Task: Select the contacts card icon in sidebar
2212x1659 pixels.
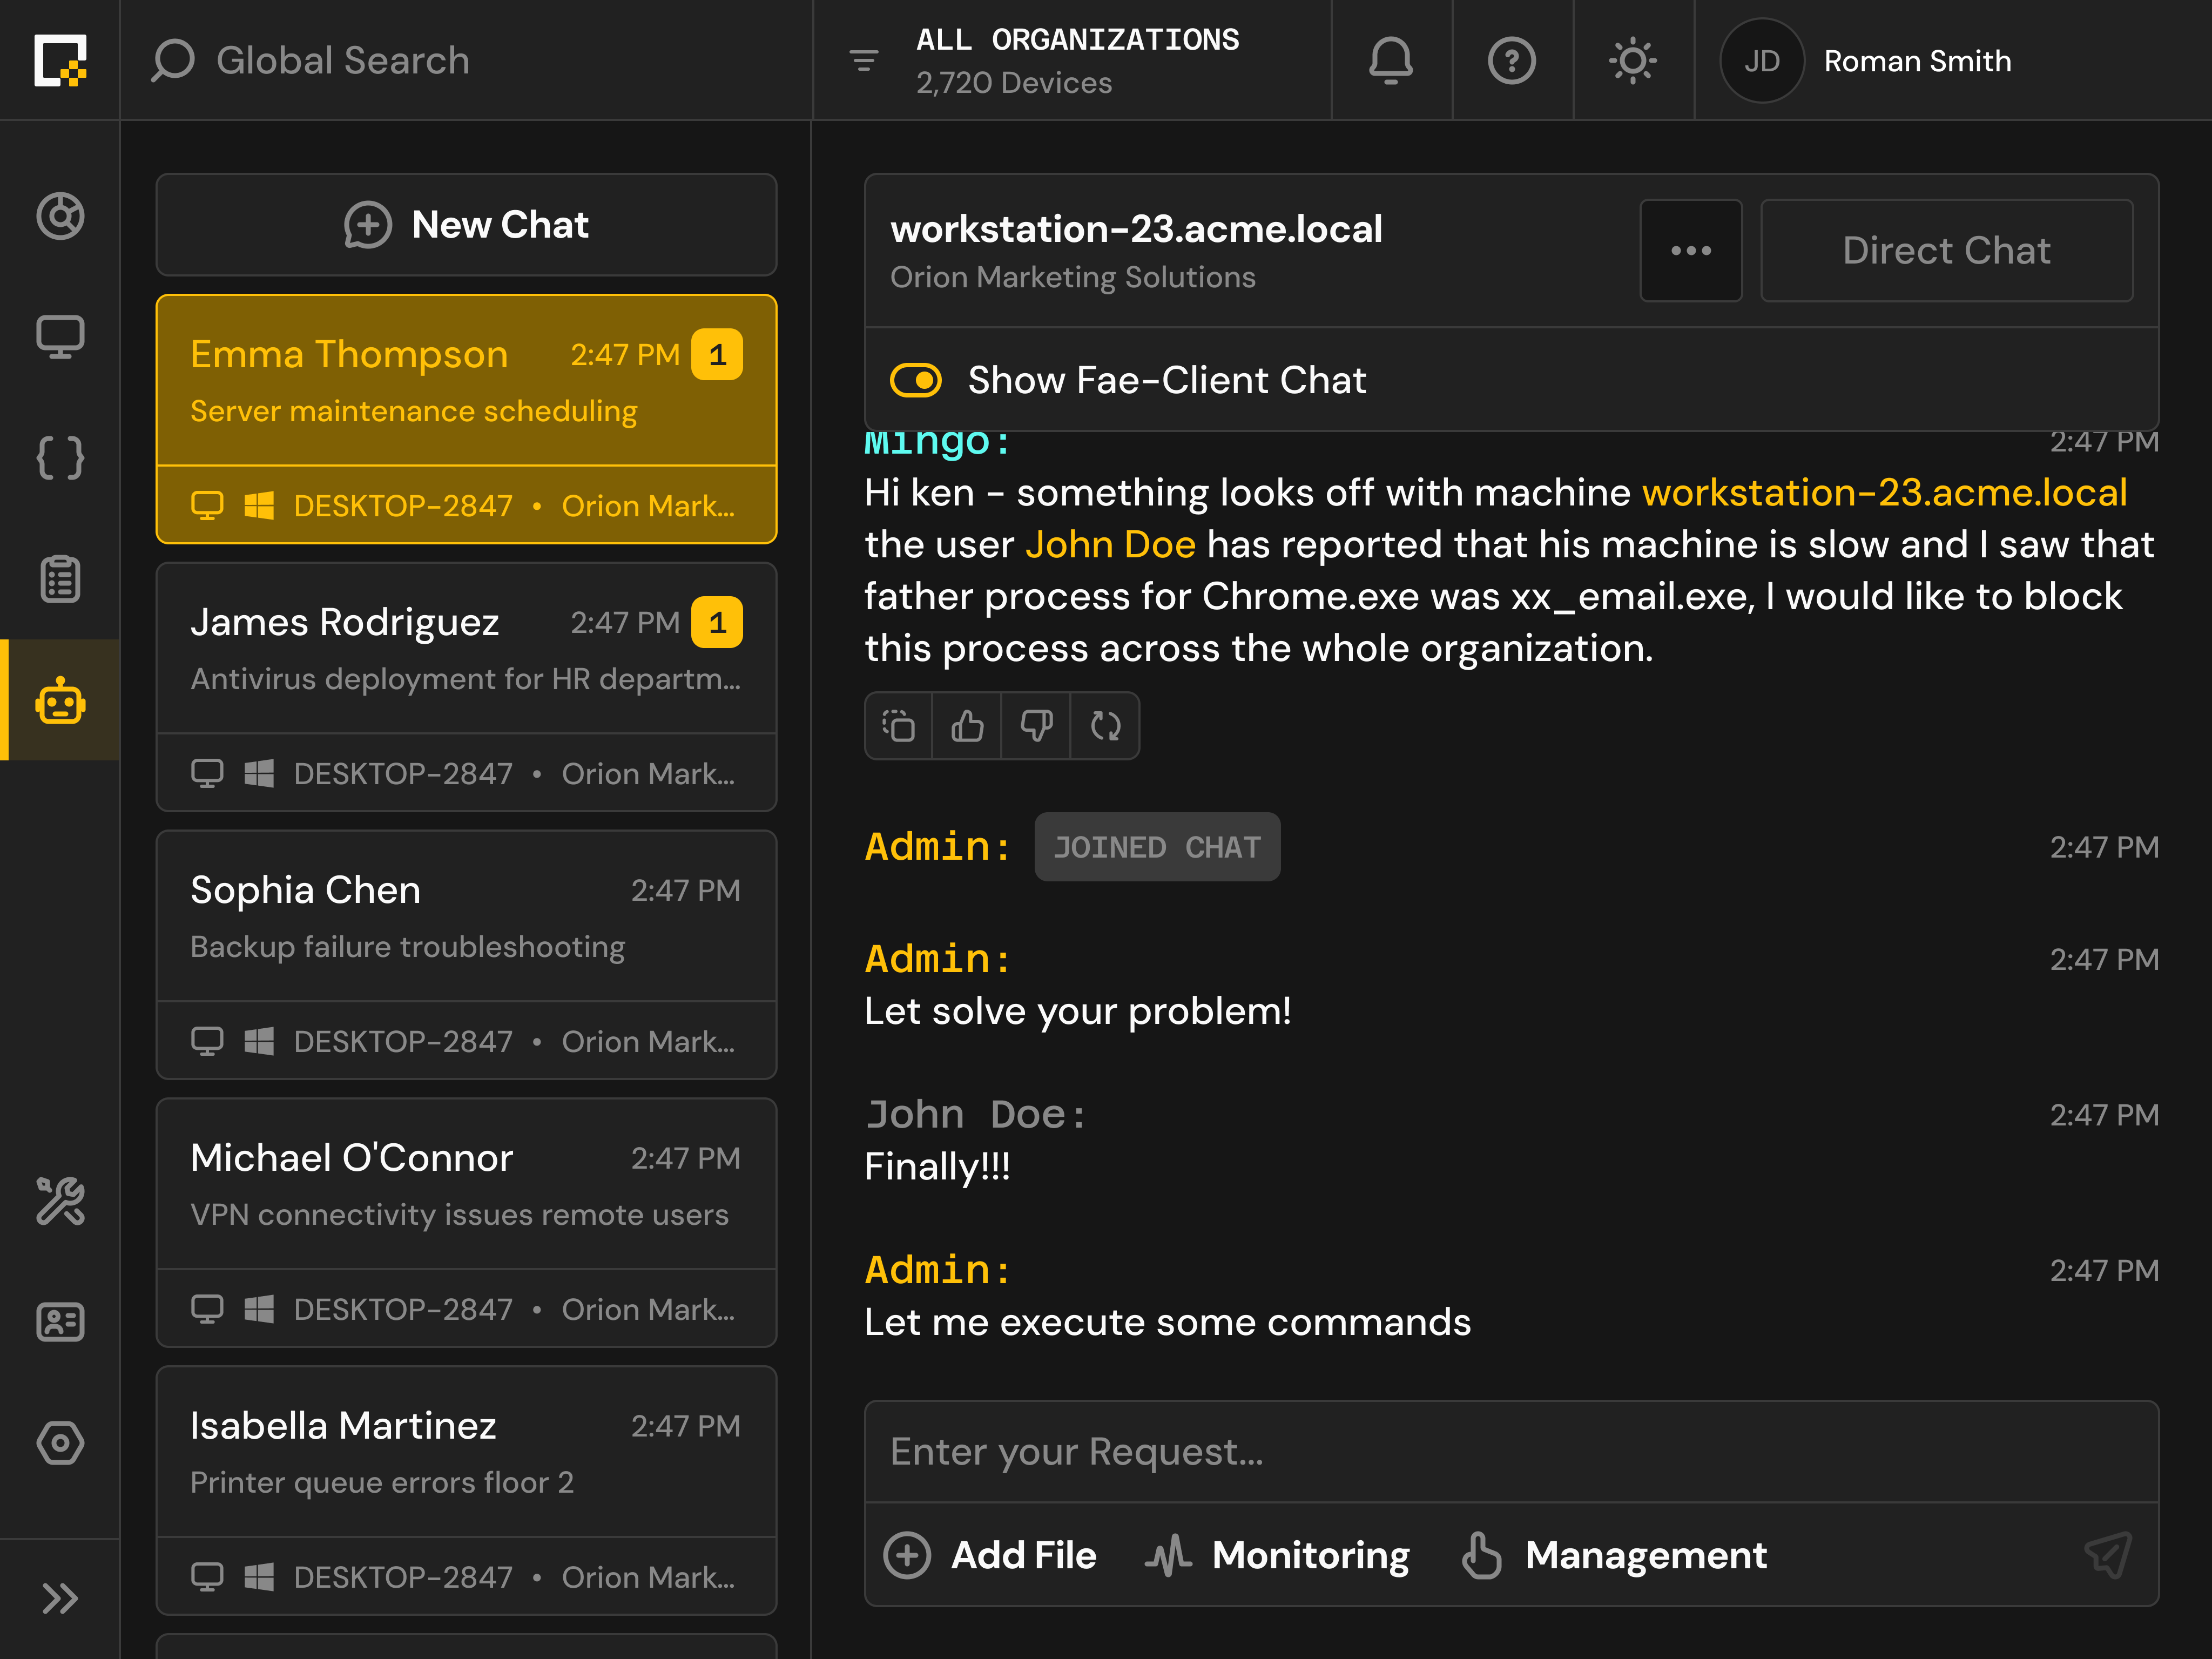Action: pos(60,1322)
